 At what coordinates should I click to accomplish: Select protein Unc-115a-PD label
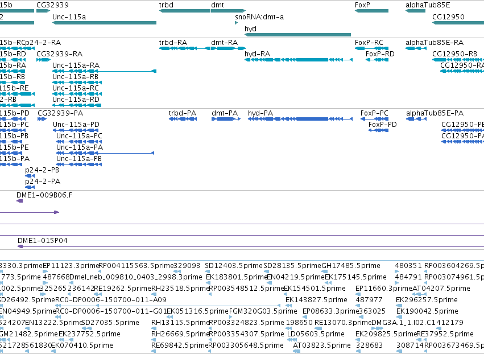76,125
